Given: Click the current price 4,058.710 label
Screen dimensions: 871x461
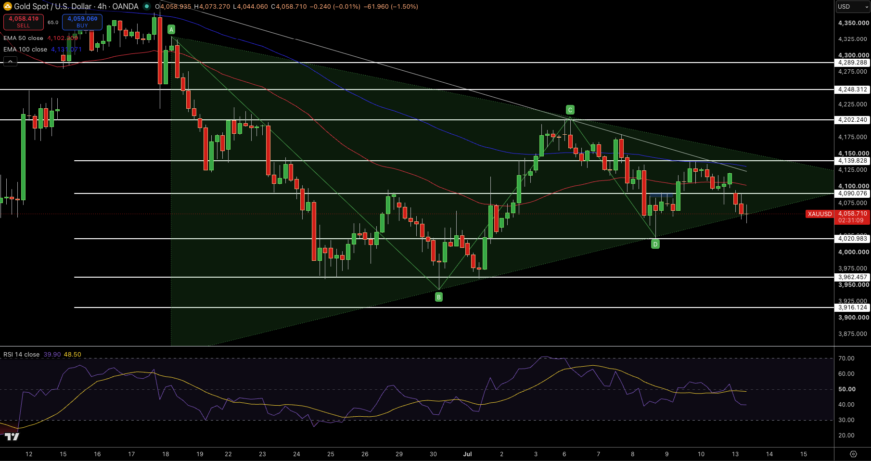Looking at the screenshot, I should pyautogui.click(x=852, y=214).
